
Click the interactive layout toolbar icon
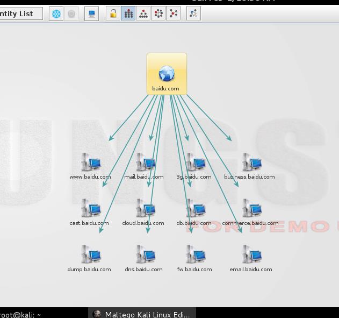(194, 13)
